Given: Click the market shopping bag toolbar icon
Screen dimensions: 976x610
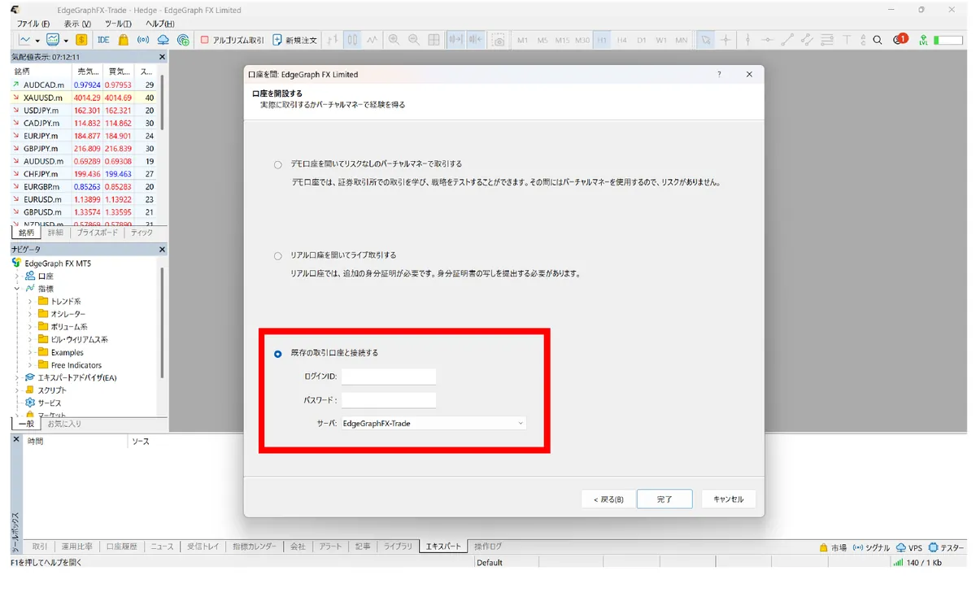Looking at the screenshot, I should point(124,39).
